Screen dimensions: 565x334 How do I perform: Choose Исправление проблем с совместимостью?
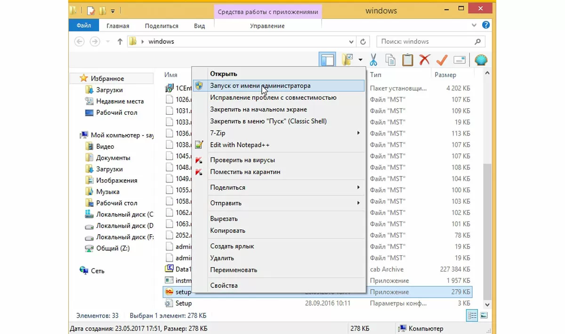click(279, 97)
